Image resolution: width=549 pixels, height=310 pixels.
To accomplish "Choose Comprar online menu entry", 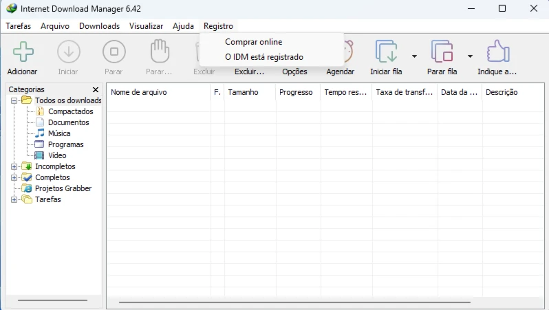I will pyautogui.click(x=253, y=42).
